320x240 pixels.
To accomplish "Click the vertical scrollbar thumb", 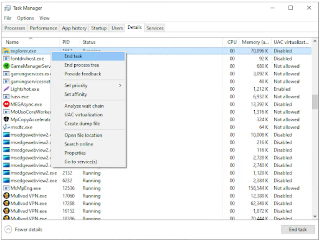I will coord(315,102).
